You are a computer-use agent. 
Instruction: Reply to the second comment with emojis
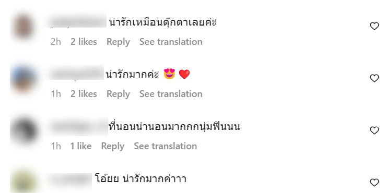[x=118, y=94]
